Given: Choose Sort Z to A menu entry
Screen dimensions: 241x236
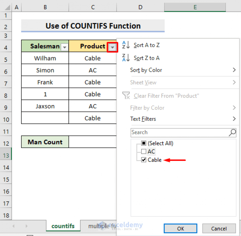Looking at the screenshot, I should point(178,58).
